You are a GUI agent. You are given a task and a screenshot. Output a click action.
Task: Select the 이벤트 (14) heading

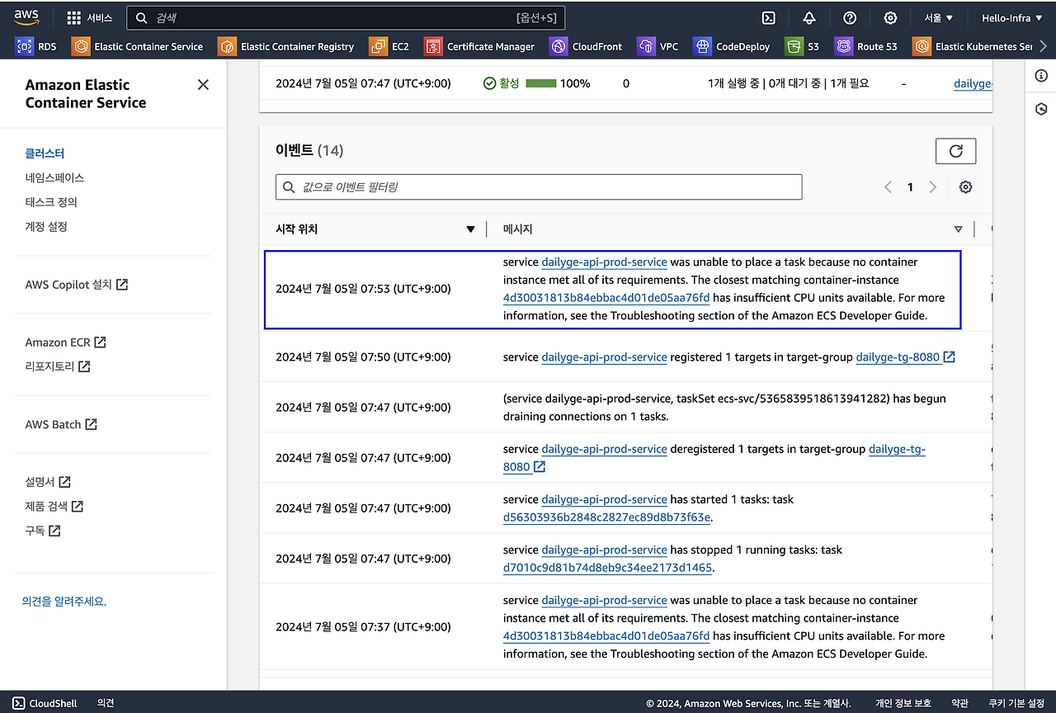pos(309,150)
